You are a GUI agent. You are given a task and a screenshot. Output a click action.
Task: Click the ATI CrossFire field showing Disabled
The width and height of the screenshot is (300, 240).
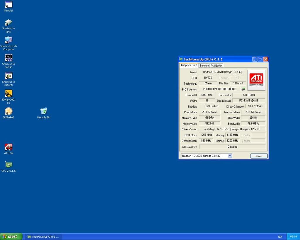point(232,147)
